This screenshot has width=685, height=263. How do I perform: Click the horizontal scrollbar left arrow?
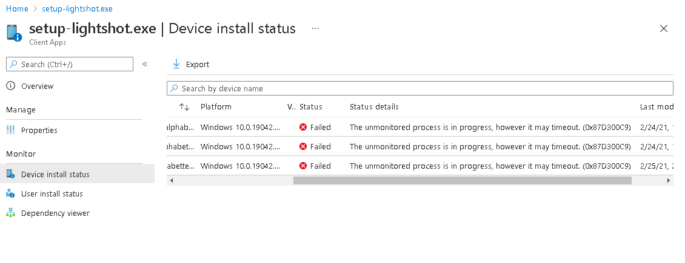pyautogui.click(x=172, y=180)
